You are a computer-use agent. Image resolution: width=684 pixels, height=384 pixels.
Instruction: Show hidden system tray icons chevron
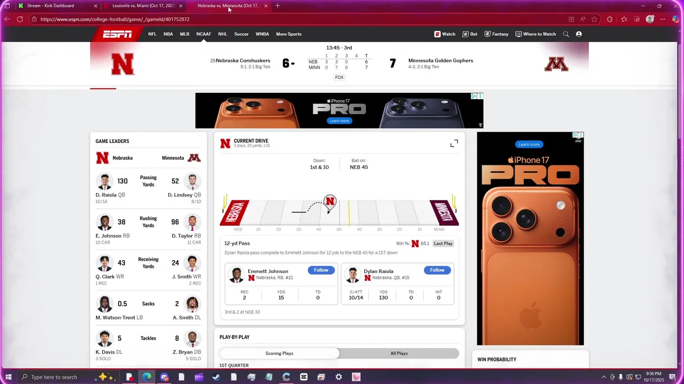[x=604, y=377]
